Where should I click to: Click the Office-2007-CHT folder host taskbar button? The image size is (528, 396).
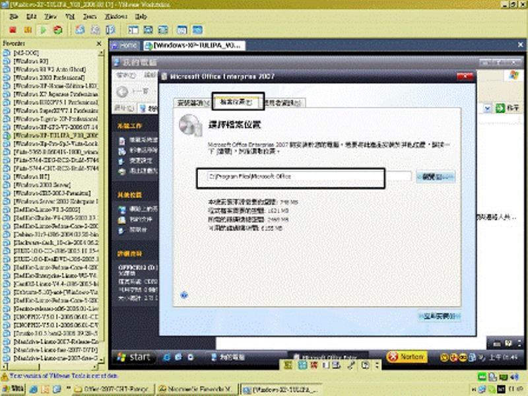click(x=114, y=389)
